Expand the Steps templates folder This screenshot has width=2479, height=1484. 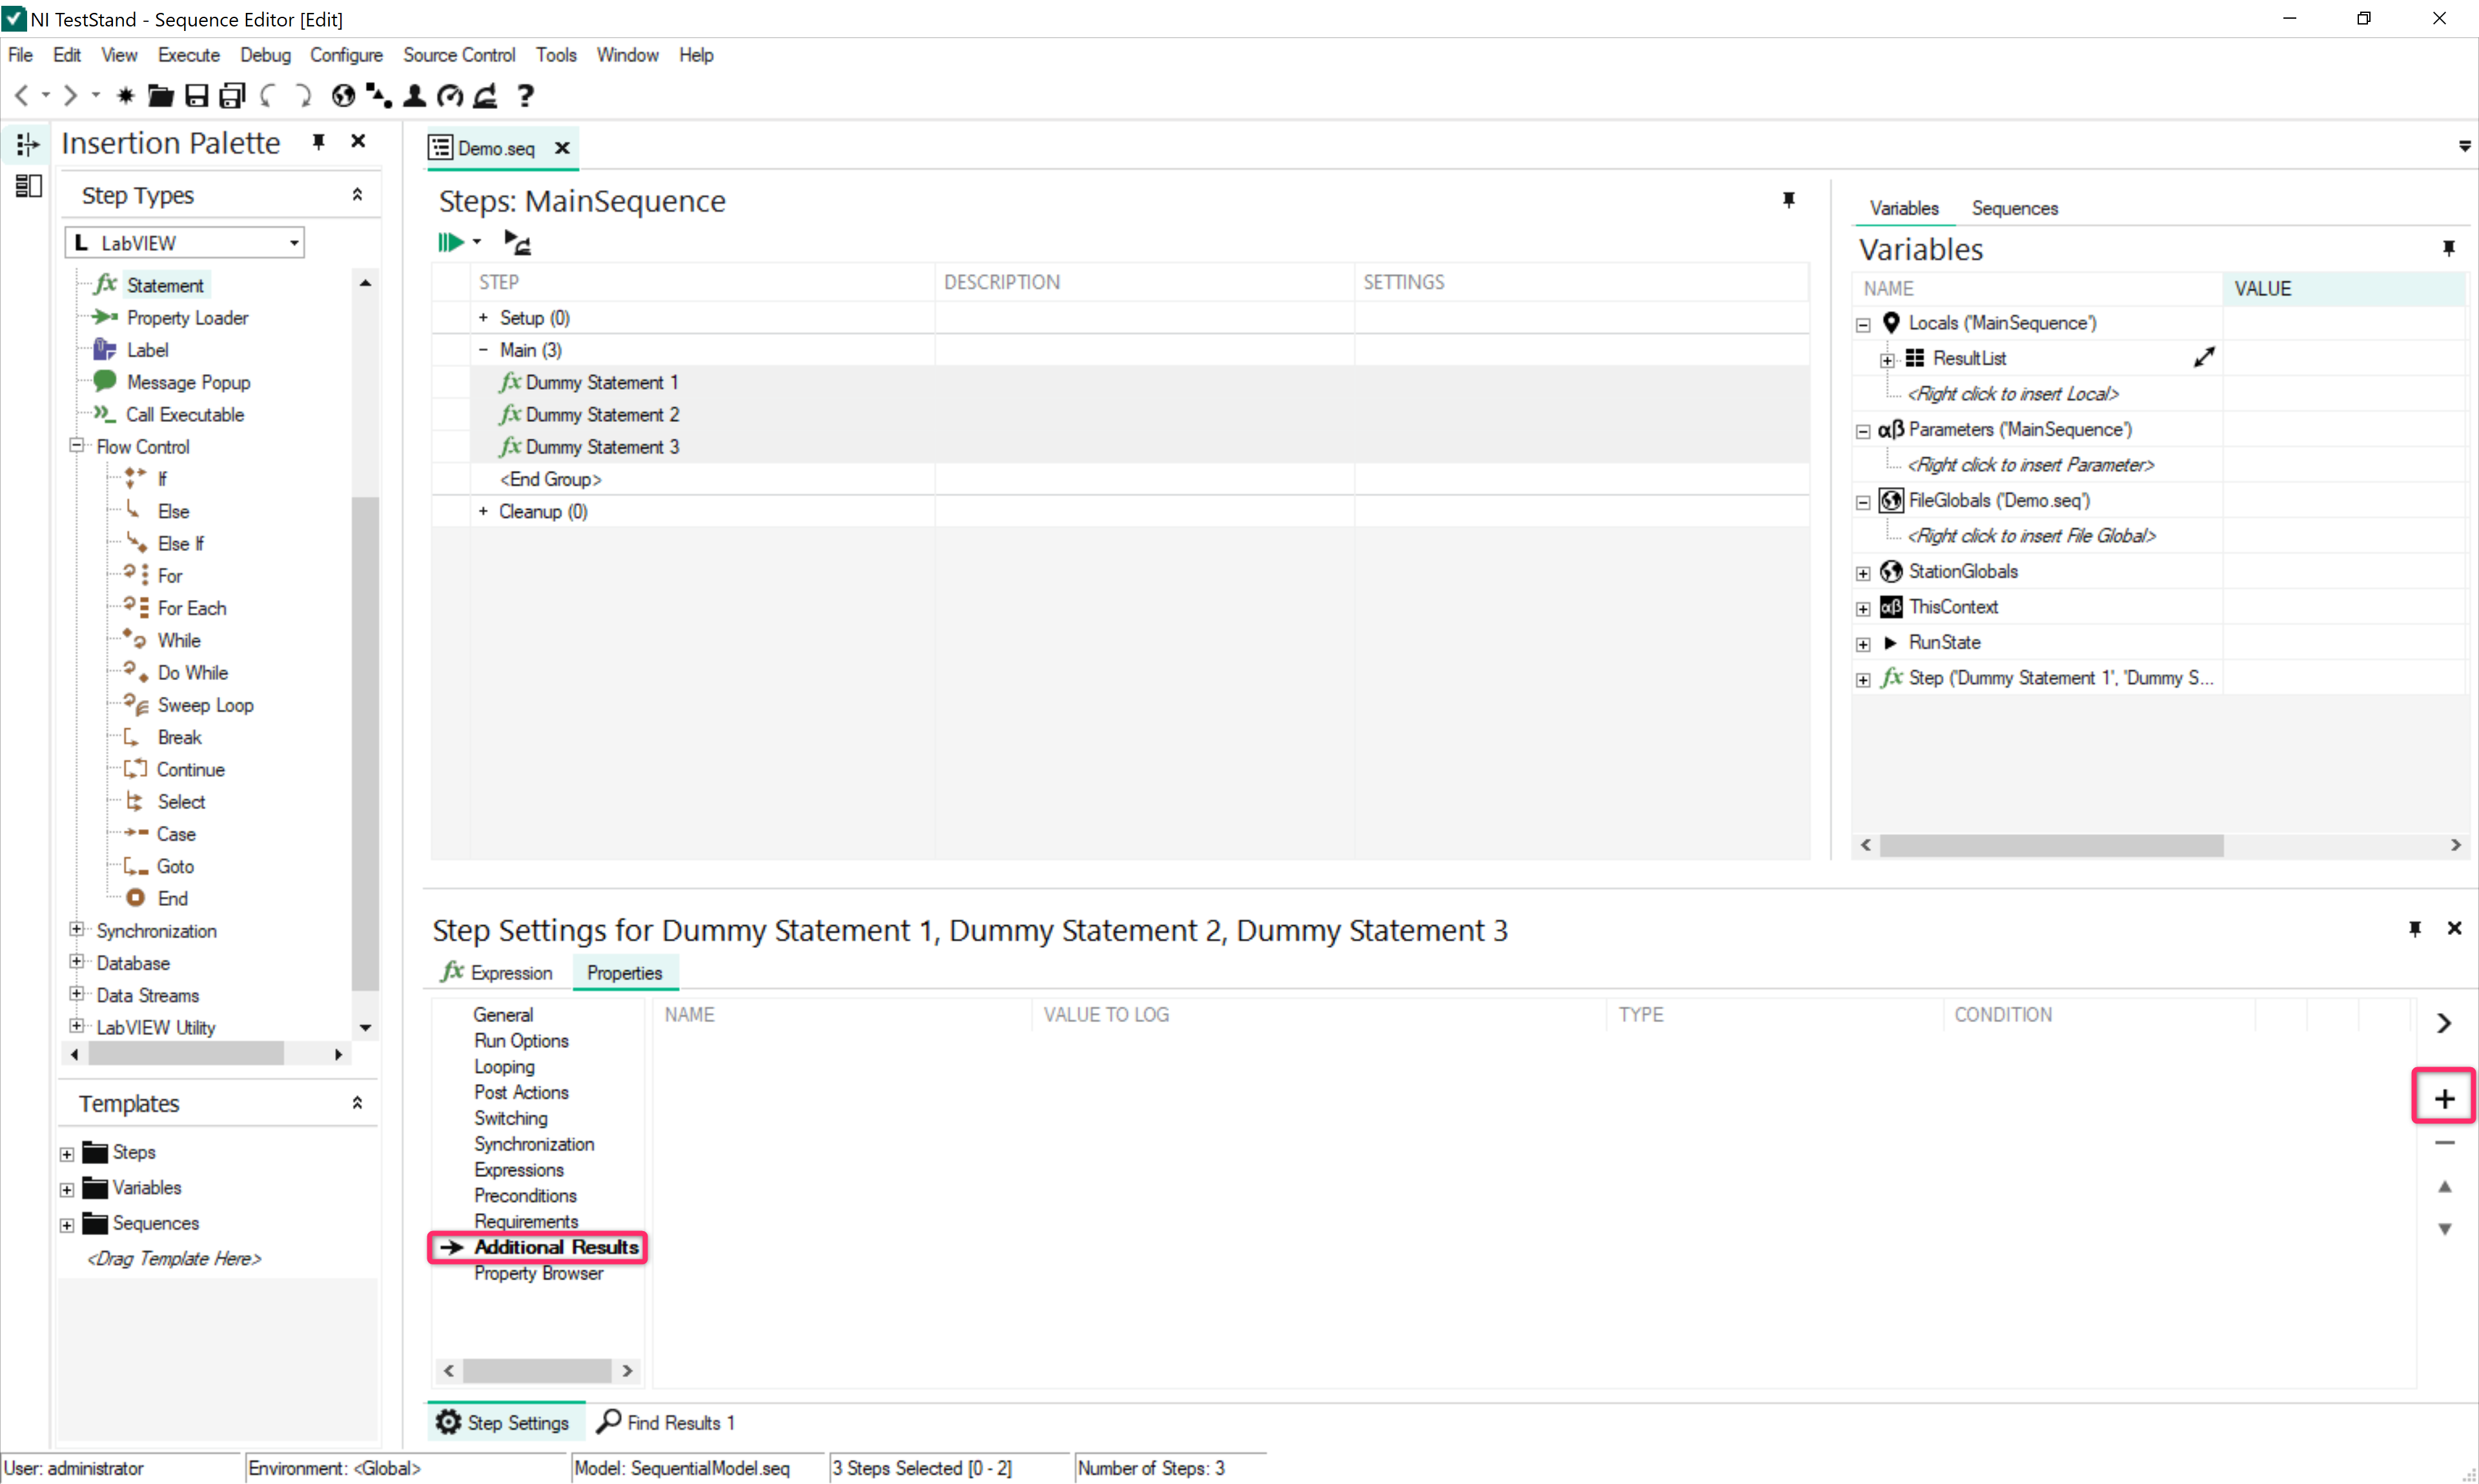(x=67, y=1154)
